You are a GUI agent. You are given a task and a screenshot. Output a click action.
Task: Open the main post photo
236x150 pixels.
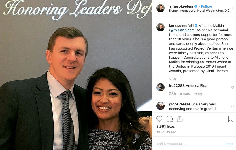pyautogui.click(x=76, y=75)
